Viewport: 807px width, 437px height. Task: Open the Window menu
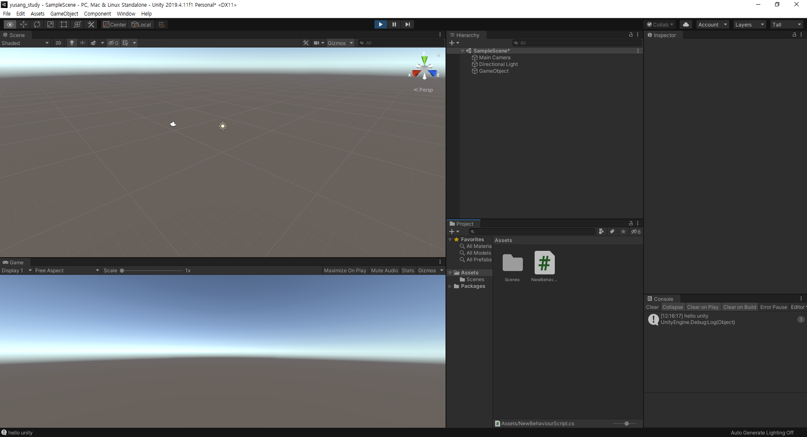click(x=126, y=13)
